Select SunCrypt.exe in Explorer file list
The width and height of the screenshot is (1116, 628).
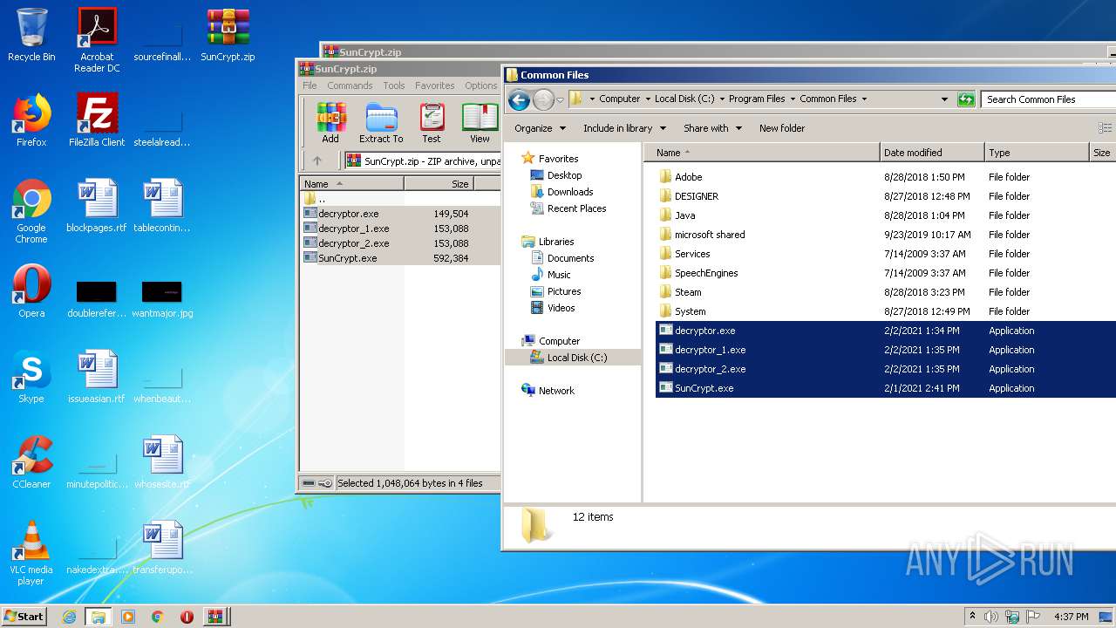point(885,388)
